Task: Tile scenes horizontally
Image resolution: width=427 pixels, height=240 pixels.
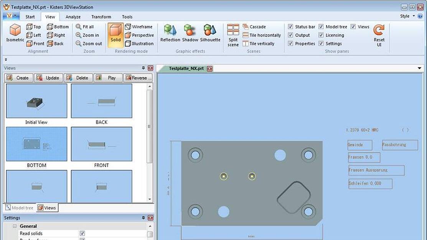Action: (x=261, y=35)
